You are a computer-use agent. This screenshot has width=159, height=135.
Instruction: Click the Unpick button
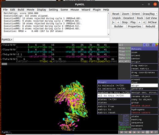pos(116,18)
